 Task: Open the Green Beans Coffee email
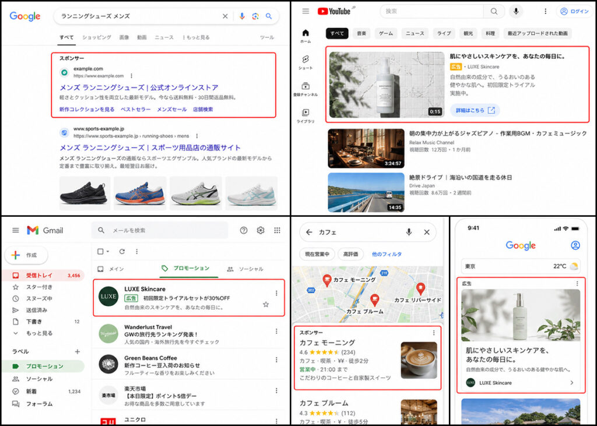point(189,364)
